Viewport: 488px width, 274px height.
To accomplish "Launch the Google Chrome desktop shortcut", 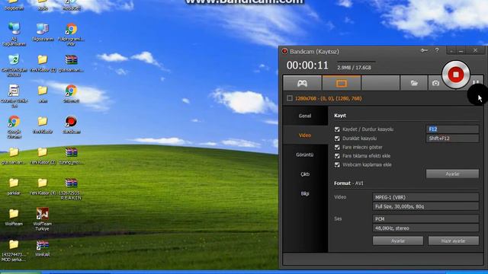I will tap(14, 126).
